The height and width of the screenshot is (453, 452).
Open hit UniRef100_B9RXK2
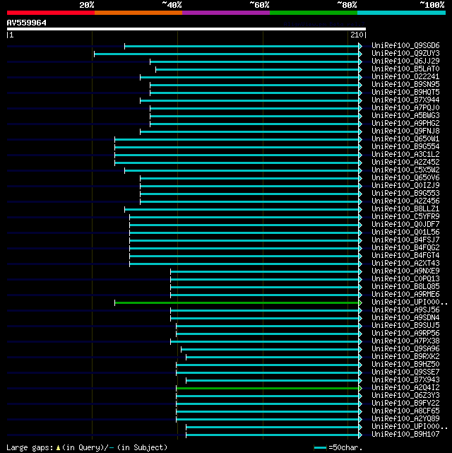tap(405, 356)
